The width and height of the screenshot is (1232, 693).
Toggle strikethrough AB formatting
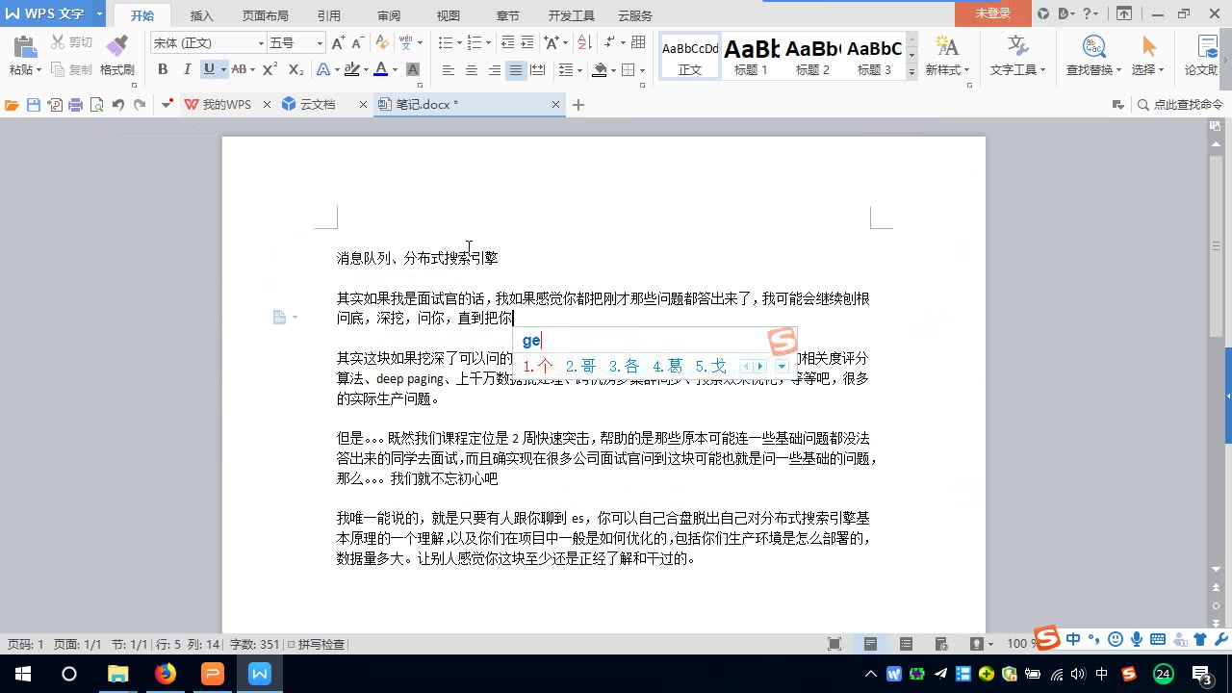click(x=238, y=69)
